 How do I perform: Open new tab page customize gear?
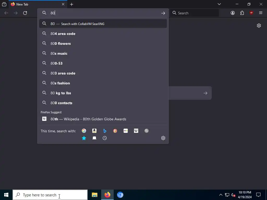(259, 26)
